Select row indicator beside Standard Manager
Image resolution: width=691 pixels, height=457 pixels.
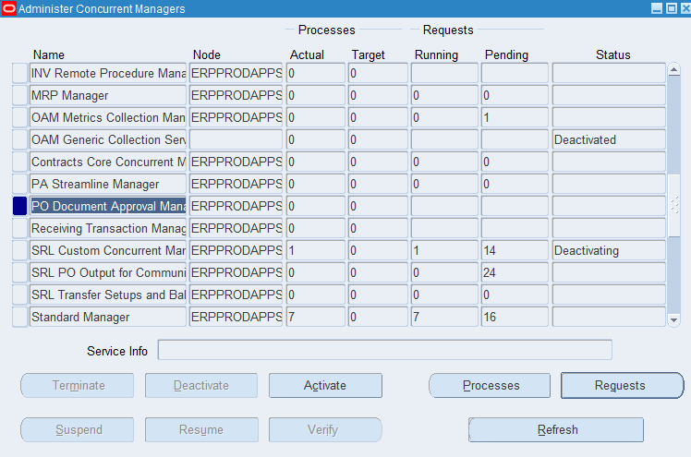coord(19,318)
